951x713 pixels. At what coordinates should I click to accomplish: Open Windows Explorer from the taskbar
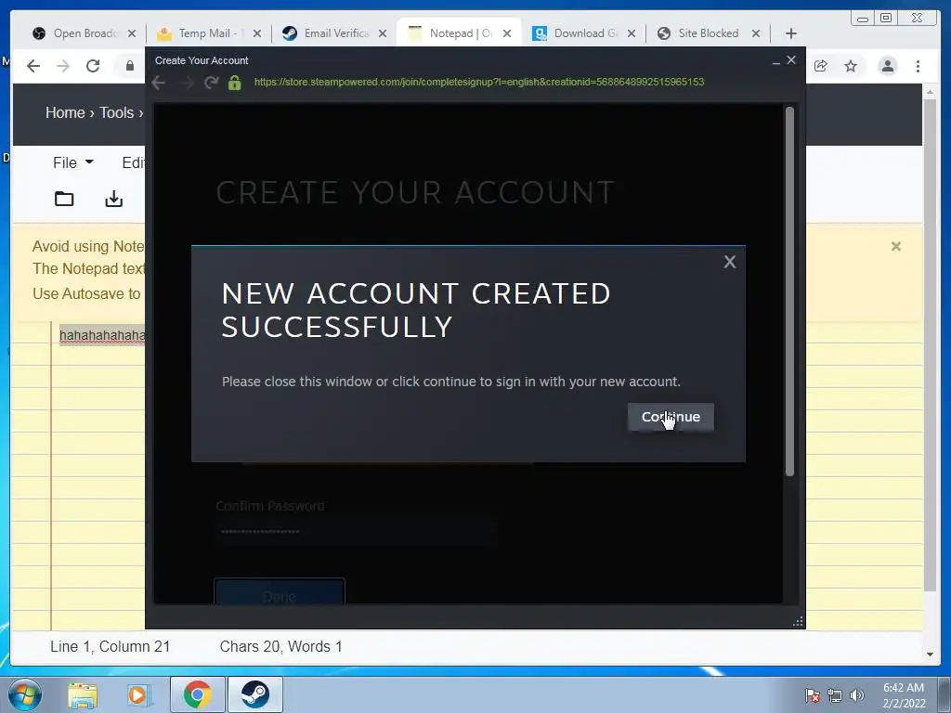pos(83,694)
